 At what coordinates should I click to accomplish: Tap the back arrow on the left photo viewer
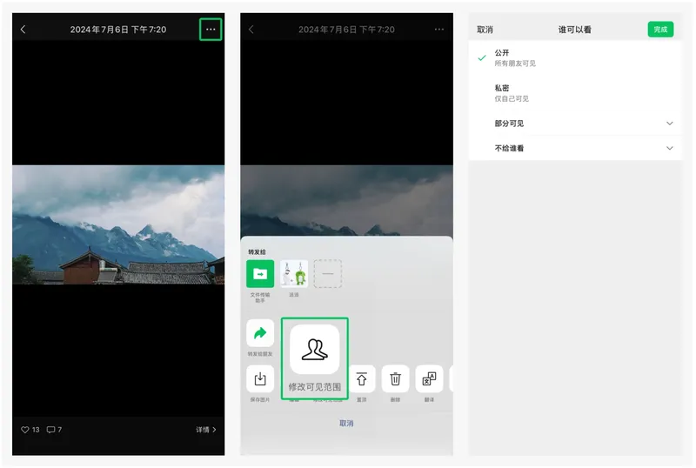coord(23,30)
